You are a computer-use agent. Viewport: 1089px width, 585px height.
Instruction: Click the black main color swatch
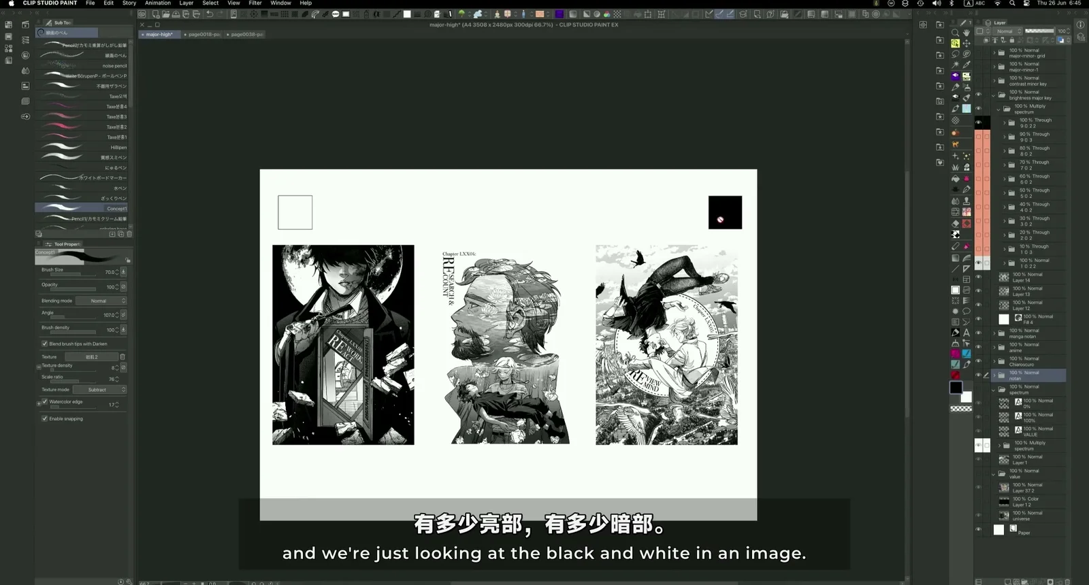click(956, 388)
